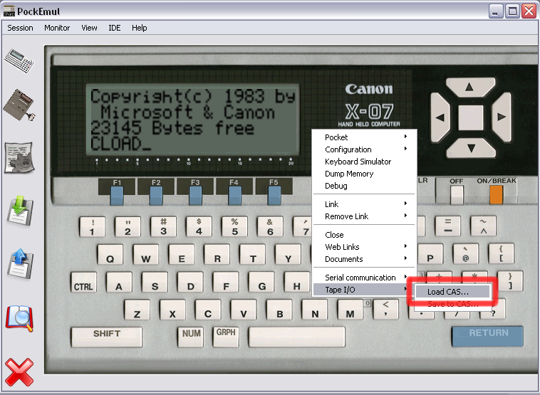Click the Q key
This screenshot has height=395, width=540.
coord(110,255)
